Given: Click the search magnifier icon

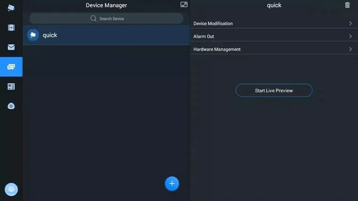Looking at the screenshot, I should pos(93,18).
